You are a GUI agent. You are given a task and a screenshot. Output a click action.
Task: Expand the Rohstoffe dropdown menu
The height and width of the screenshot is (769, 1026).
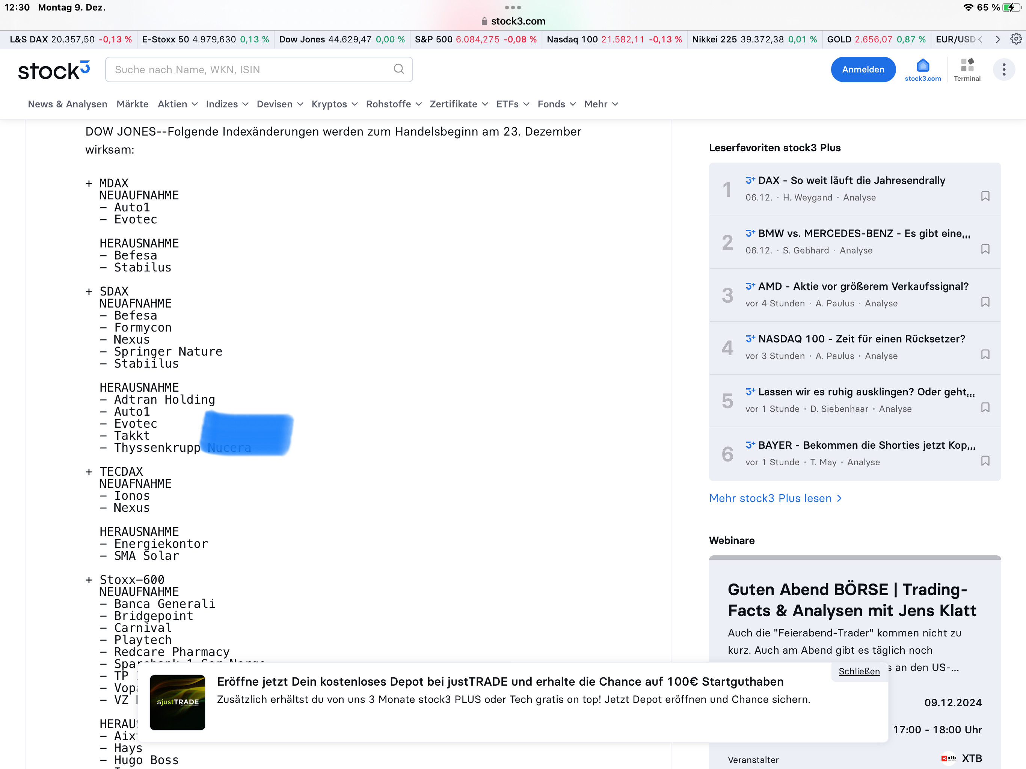[x=394, y=104]
